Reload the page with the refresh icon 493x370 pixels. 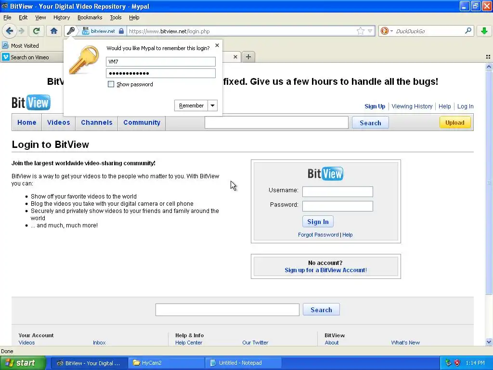tap(37, 31)
